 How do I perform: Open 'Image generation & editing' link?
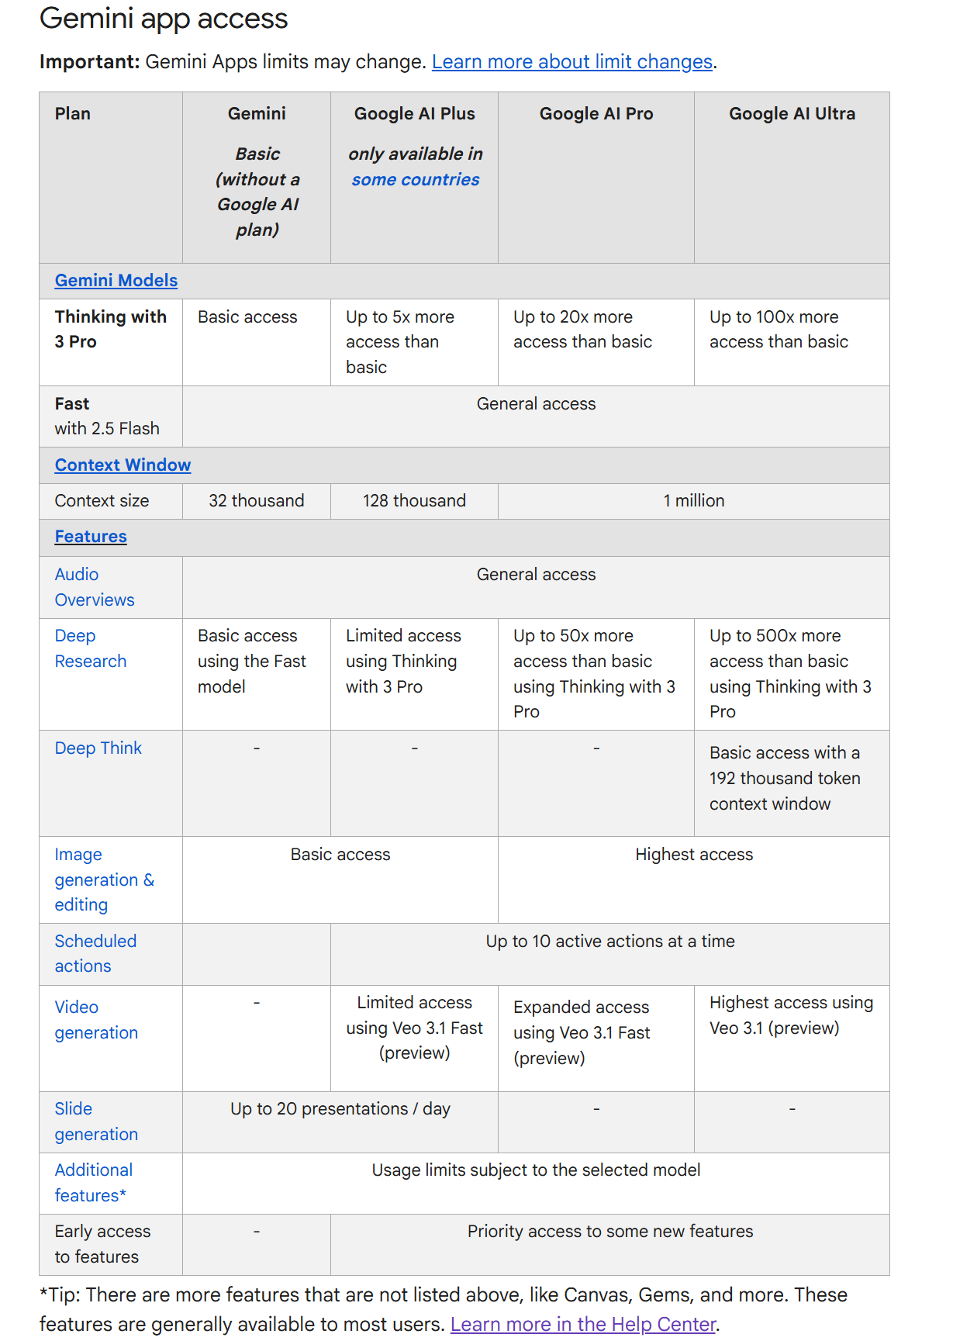(104, 880)
